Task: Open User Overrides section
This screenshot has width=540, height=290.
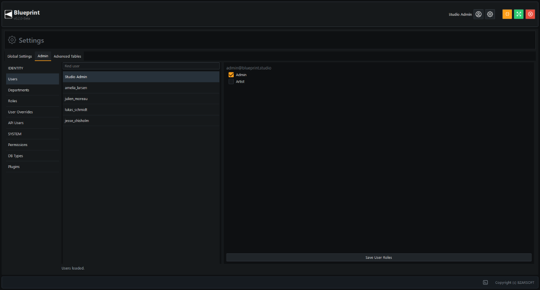Action: (x=32, y=112)
